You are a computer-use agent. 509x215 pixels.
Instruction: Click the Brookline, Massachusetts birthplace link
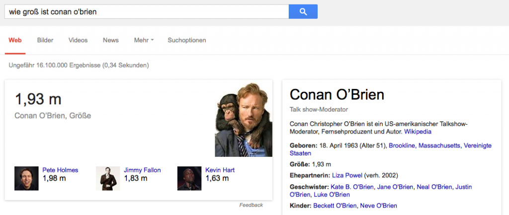[x=424, y=145]
